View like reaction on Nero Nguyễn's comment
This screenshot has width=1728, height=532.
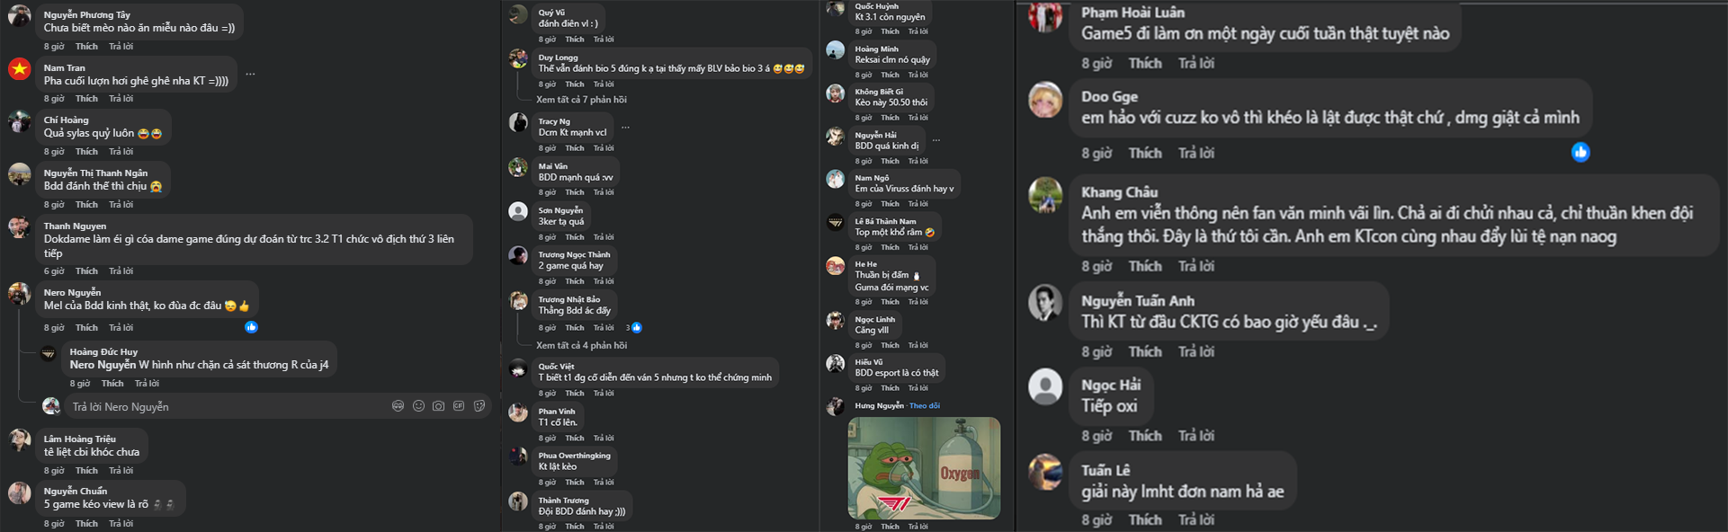[x=251, y=327]
